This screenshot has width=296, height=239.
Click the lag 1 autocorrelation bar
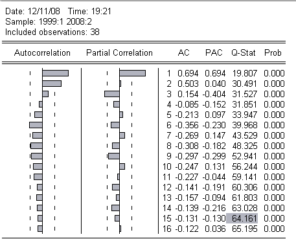point(56,73)
